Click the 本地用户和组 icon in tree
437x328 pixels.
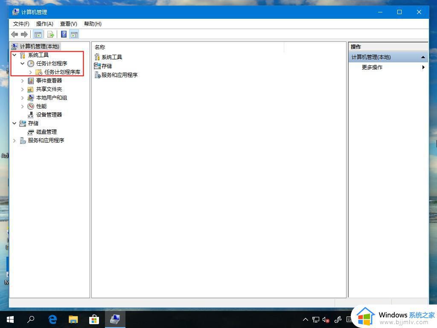coord(31,98)
